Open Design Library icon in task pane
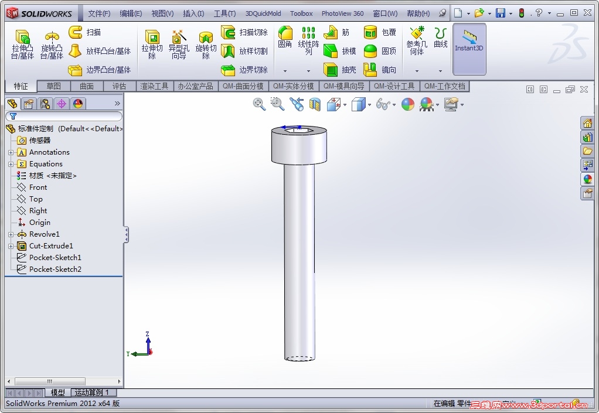This screenshot has height=413, width=599. (x=587, y=137)
